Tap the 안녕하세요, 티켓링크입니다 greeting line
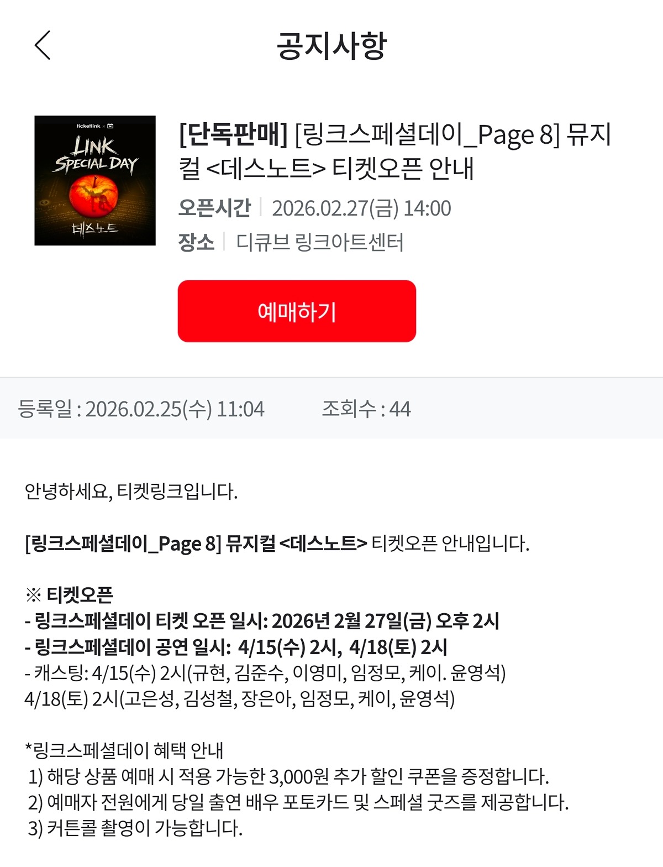663x867 pixels. coord(131,491)
